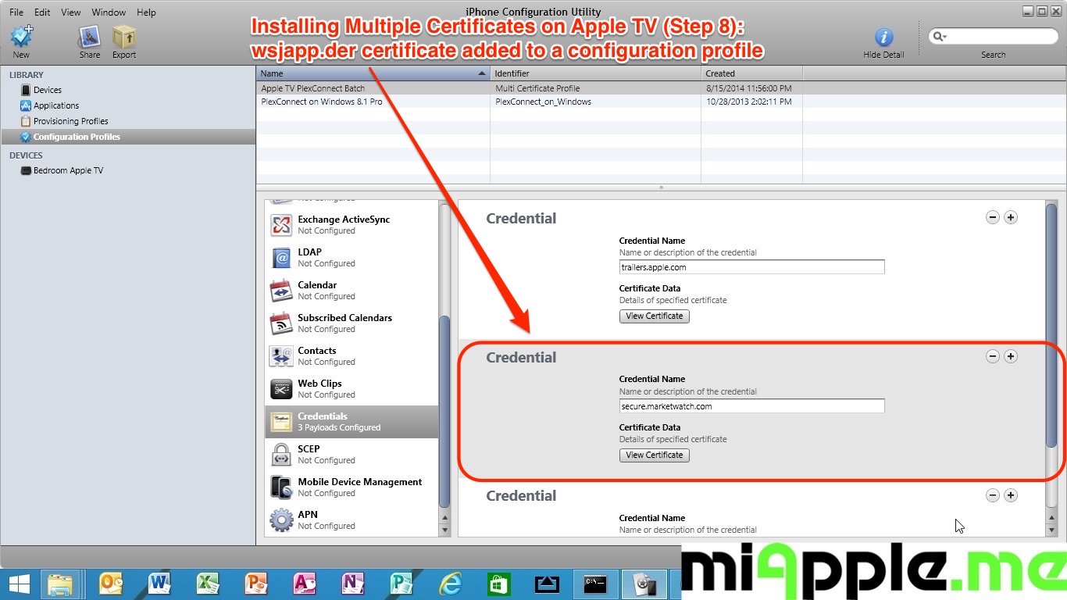This screenshot has height=600, width=1067.
Task: Open the Mobile Device Management payload
Action: [x=359, y=487]
